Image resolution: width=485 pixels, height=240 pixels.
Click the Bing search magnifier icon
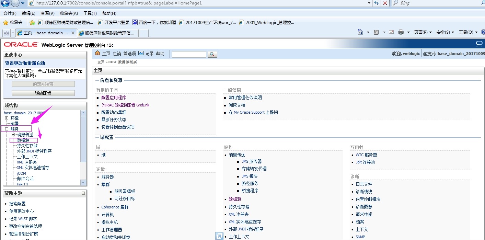[395, 3]
